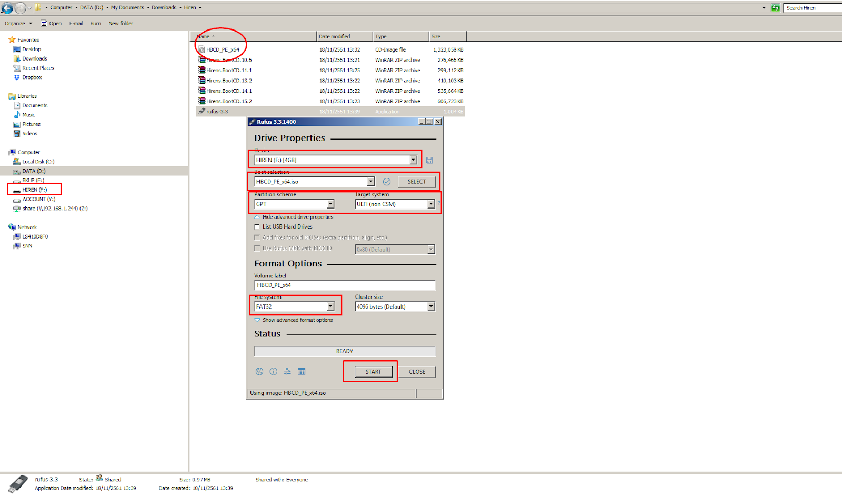Open the File system FAT32 dropdown
The height and width of the screenshot is (496, 842).
(x=294, y=306)
